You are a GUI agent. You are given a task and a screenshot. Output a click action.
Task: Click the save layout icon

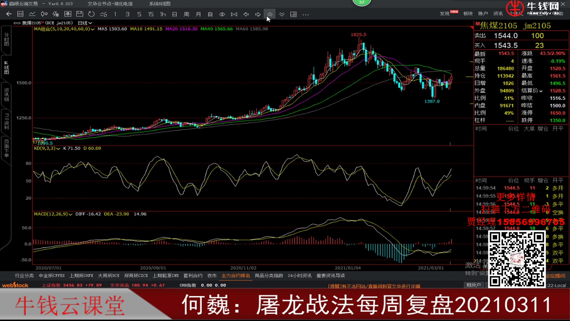point(80,14)
